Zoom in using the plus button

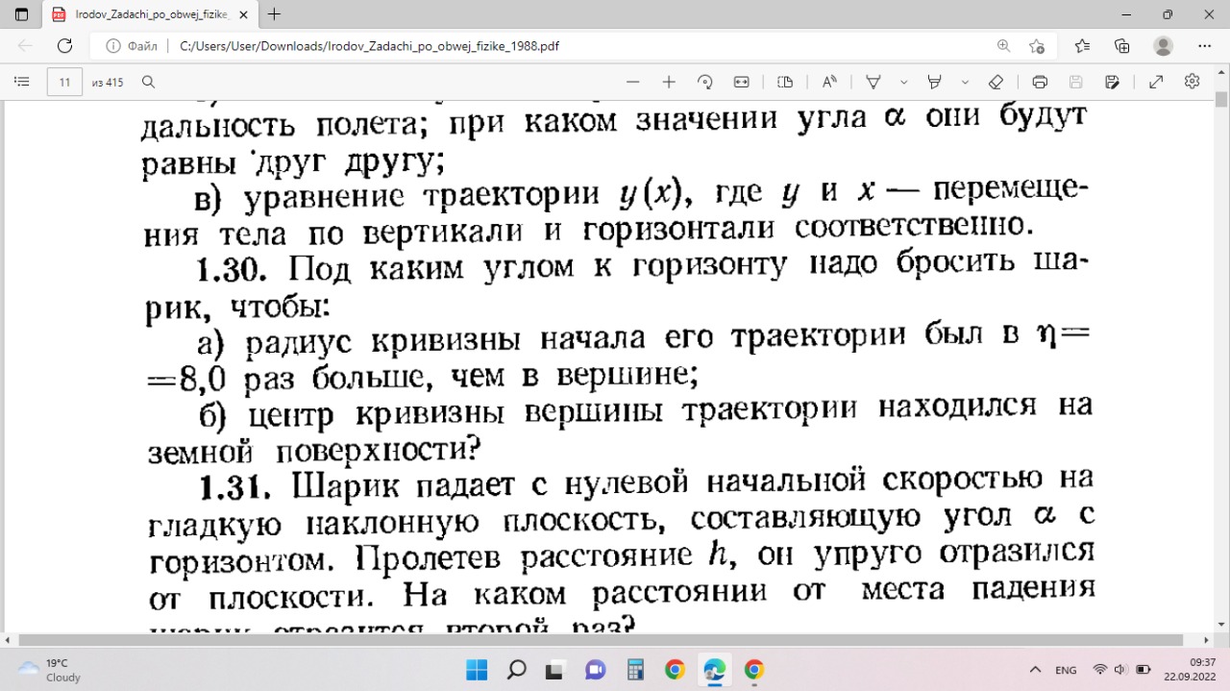(x=669, y=82)
